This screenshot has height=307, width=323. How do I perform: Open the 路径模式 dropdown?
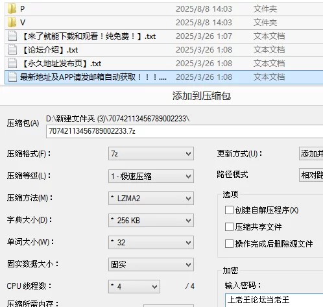(x=311, y=175)
